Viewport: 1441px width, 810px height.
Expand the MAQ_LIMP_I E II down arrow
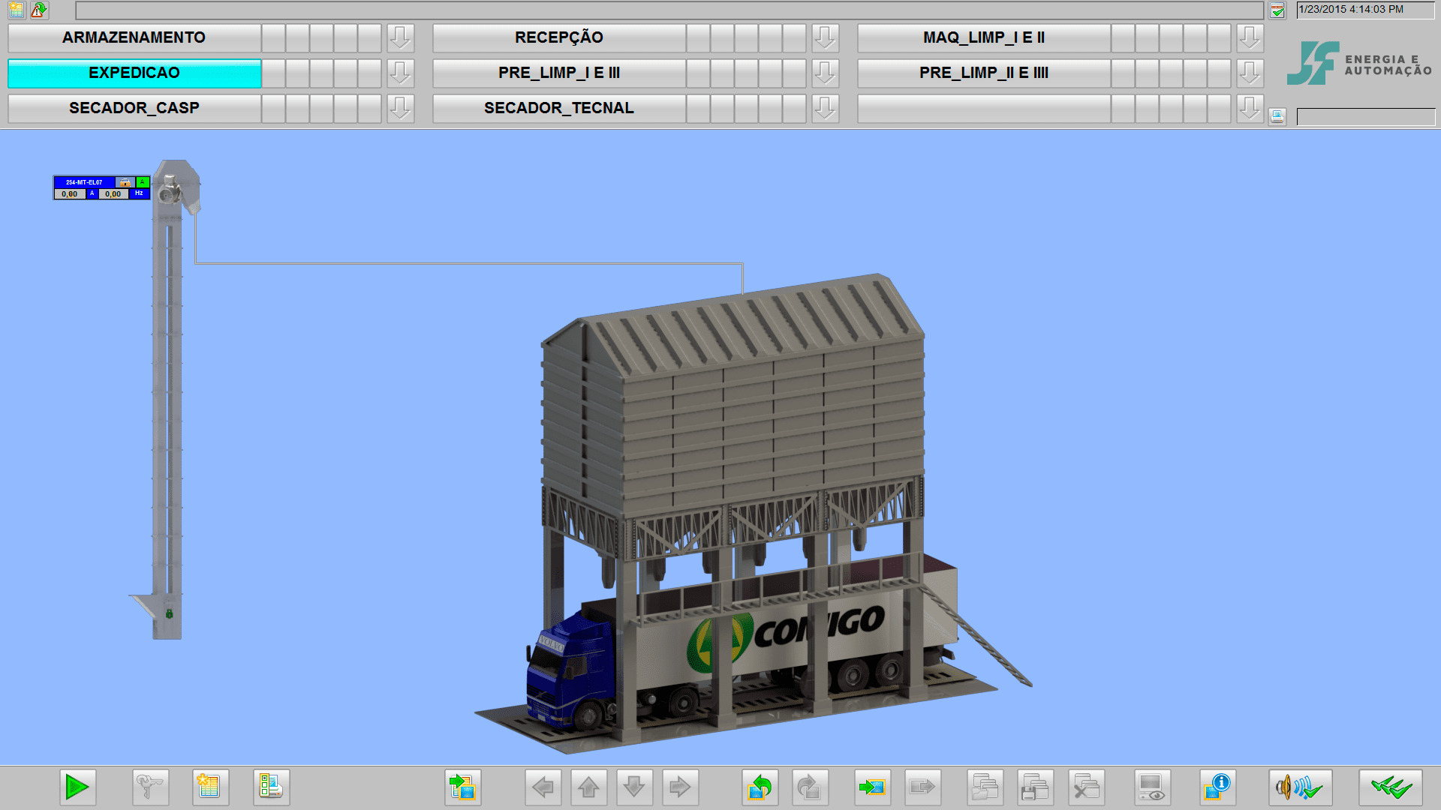point(1250,37)
